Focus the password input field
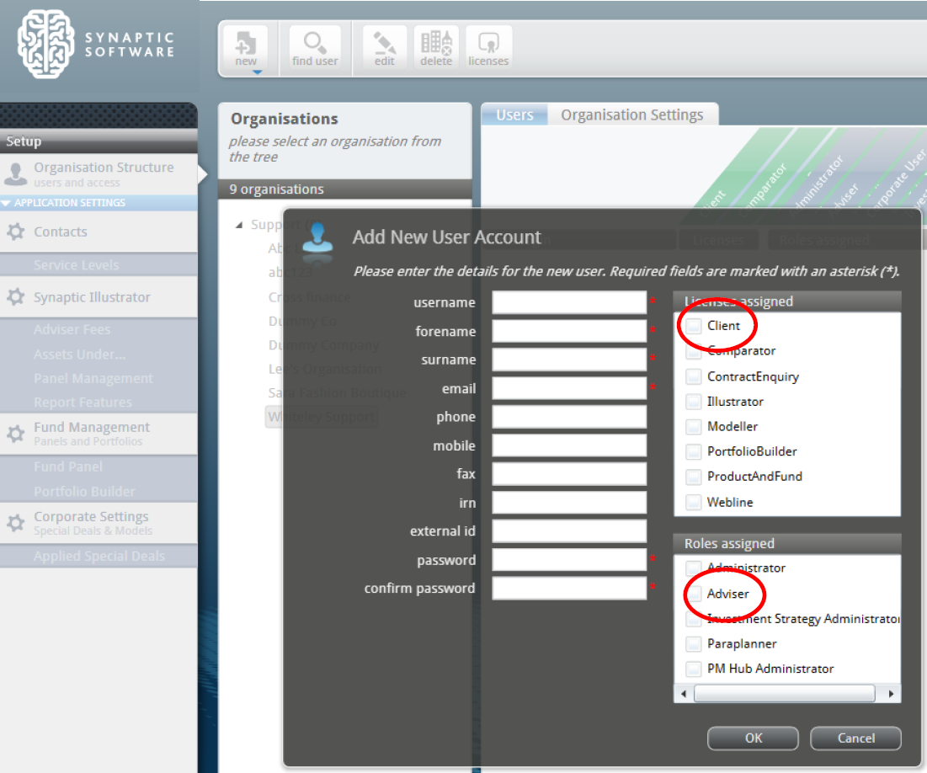Viewport: 927px width, 773px height. tap(568, 559)
